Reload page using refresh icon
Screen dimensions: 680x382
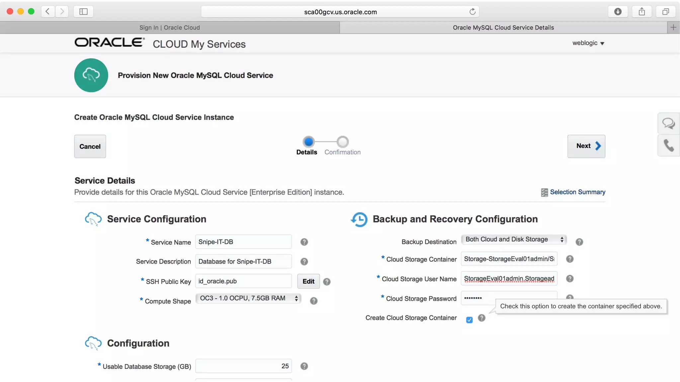tap(472, 12)
